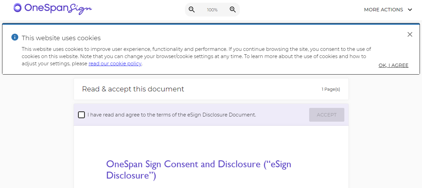Click the purple ring emblem in logo
The height and width of the screenshot is (188, 422).
(x=18, y=8)
